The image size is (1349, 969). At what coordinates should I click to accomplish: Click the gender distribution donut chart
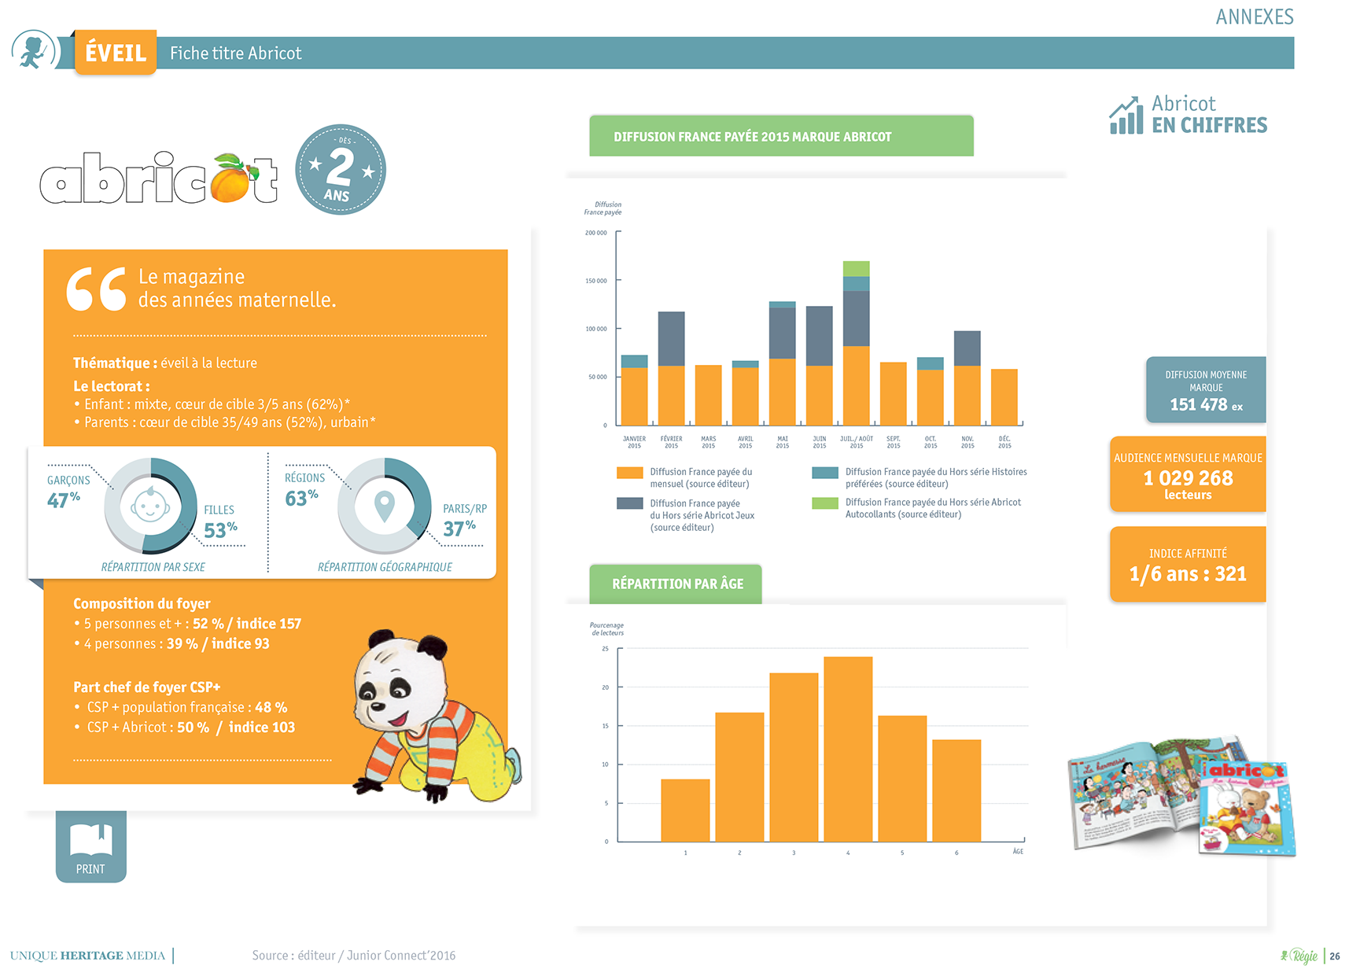[x=150, y=506]
